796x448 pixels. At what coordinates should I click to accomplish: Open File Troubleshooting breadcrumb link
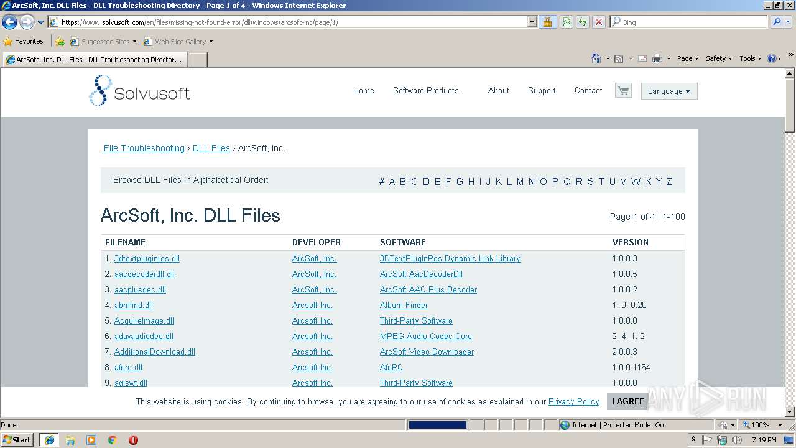point(144,148)
